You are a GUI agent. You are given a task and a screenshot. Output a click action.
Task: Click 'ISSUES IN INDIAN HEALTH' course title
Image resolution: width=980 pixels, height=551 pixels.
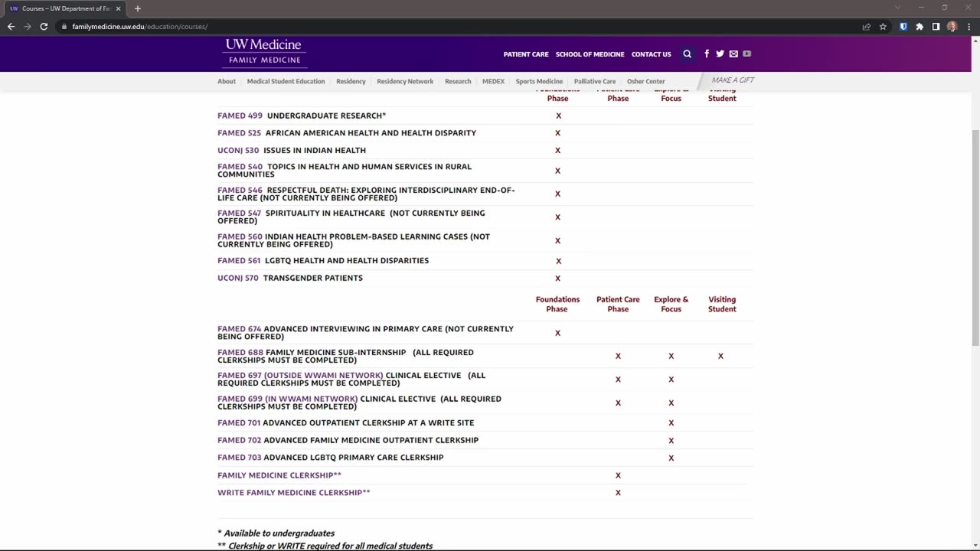tap(315, 151)
